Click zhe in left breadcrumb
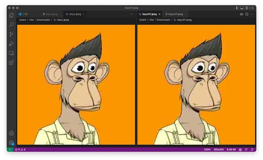Image resolution: width=263 pixels, height=160 pixels. (31, 19)
